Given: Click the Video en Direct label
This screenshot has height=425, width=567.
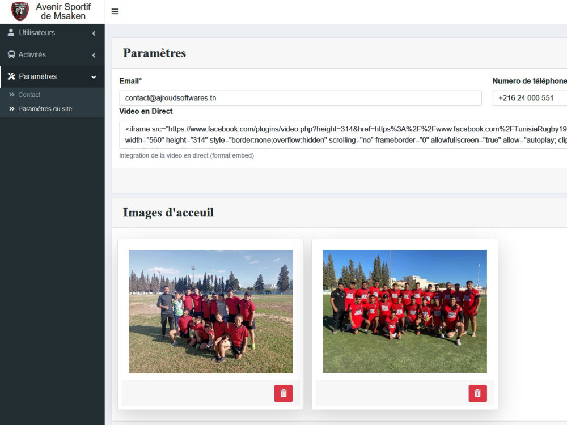Looking at the screenshot, I should tap(146, 111).
